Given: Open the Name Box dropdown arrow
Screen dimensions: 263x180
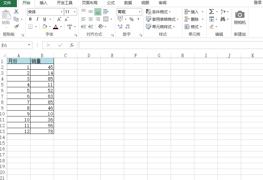Looking at the screenshot, I should point(29,45).
